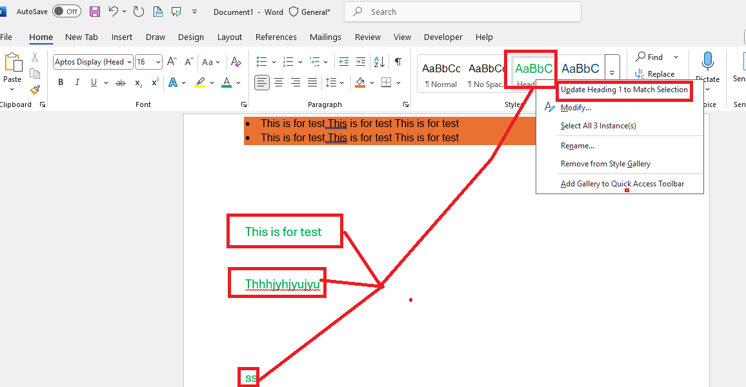Toggle AutoSave switch on
This screenshot has width=746, height=387.
tap(66, 12)
